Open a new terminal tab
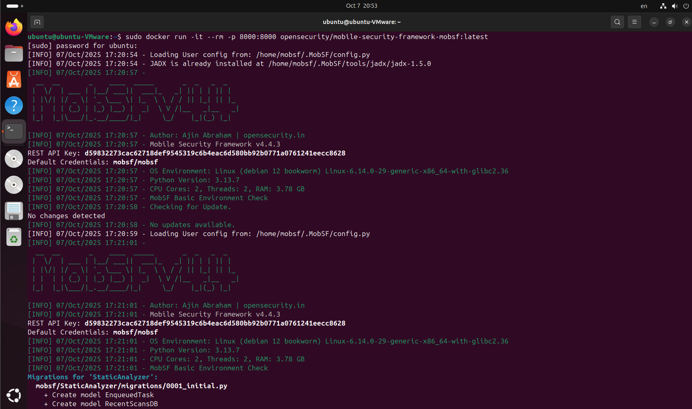 [x=37, y=22]
